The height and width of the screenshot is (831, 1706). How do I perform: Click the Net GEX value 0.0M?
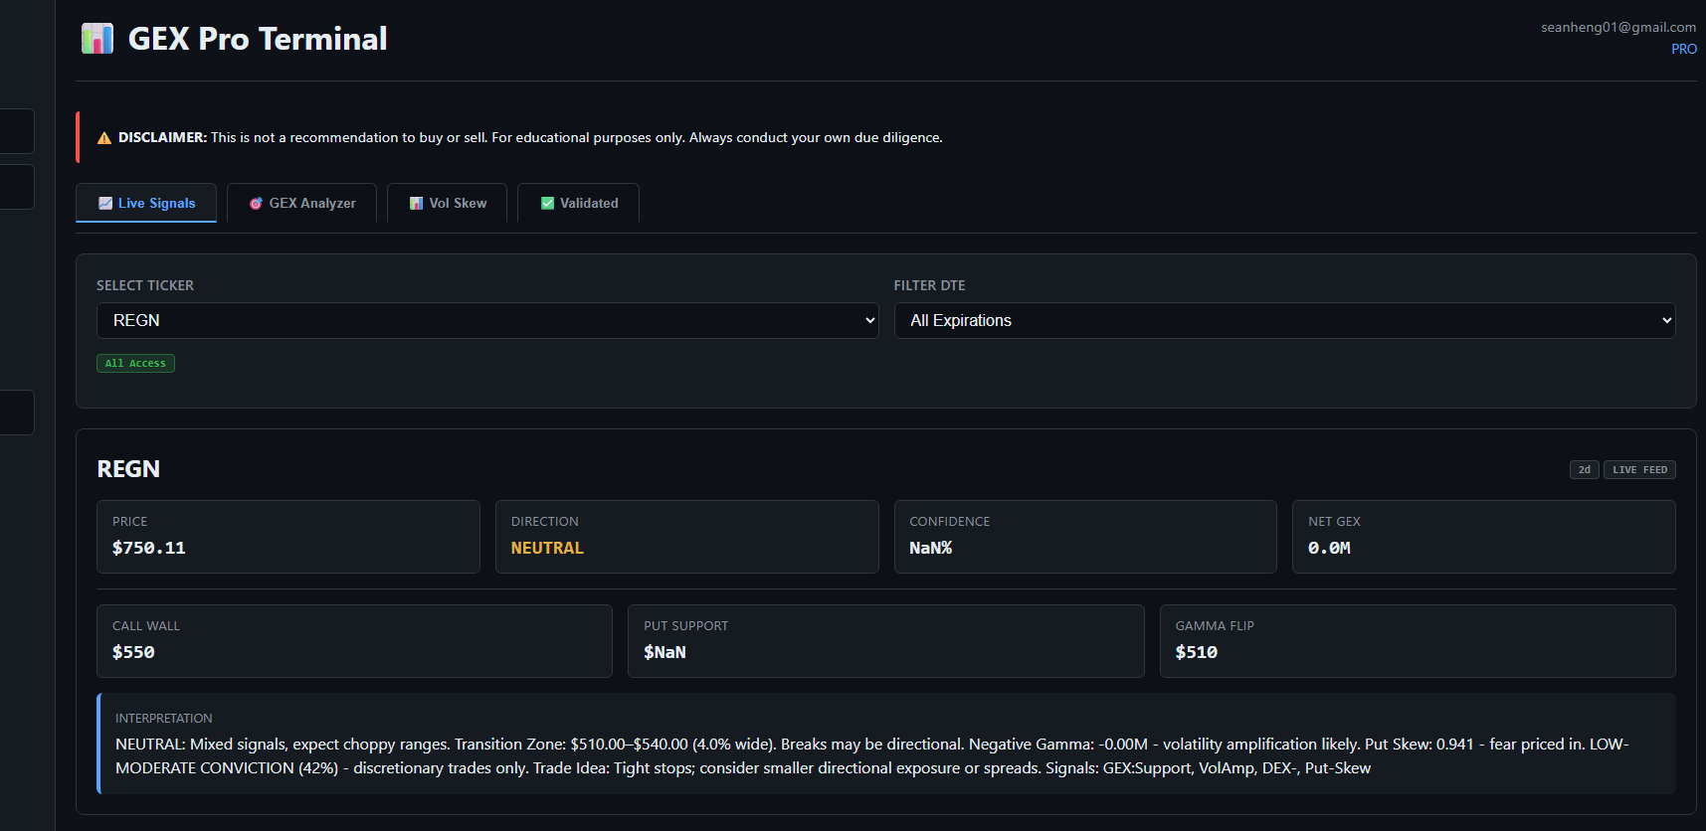(1329, 548)
